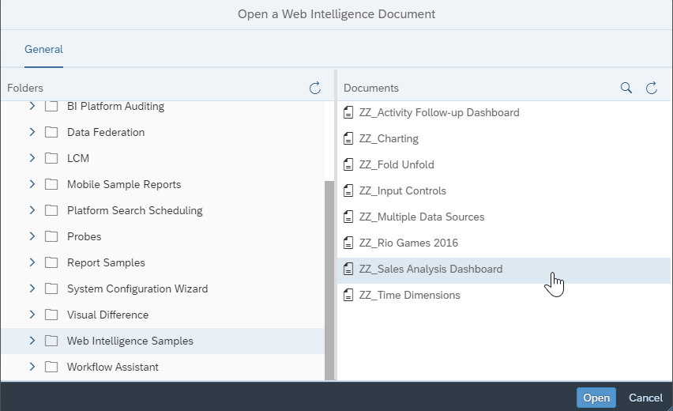Expand the System Configuration Wizard folder

tap(32, 288)
